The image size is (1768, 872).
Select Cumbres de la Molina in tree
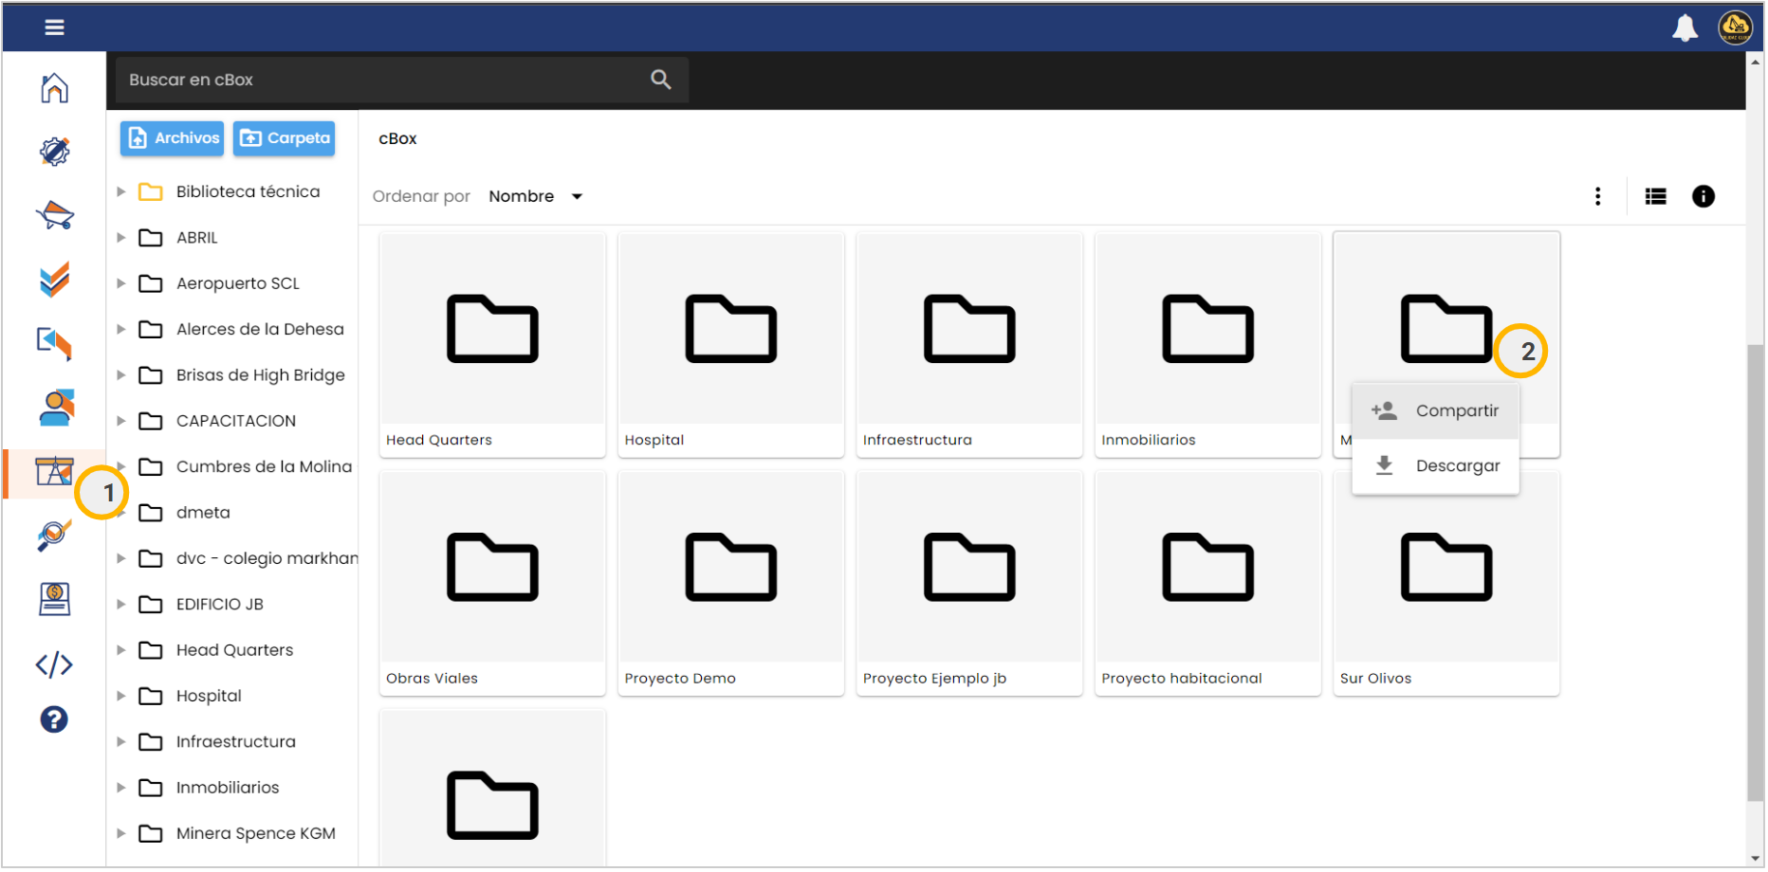click(246, 467)
